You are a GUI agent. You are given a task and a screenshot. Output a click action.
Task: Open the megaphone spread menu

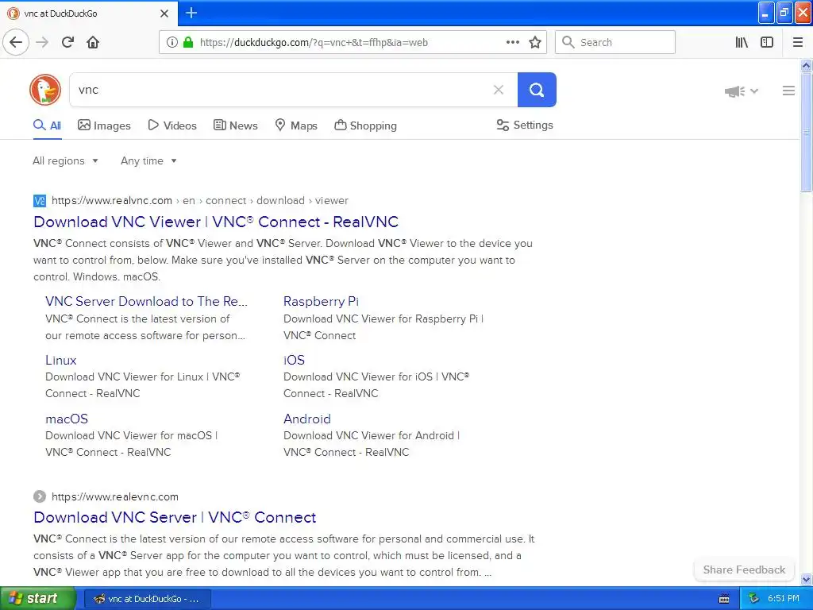[x=741, y=91]
